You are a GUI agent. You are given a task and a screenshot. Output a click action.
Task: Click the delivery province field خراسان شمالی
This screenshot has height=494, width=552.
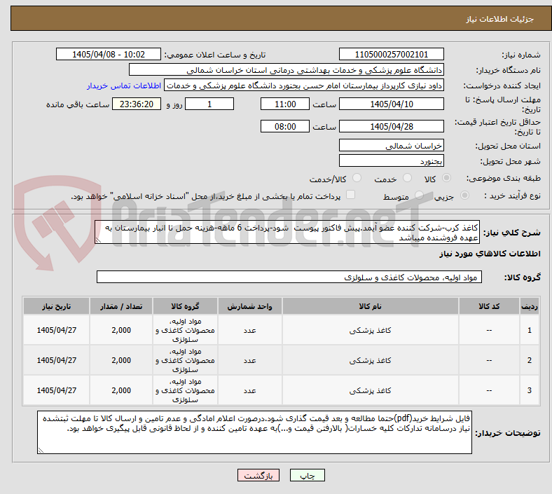pos(391,146)
